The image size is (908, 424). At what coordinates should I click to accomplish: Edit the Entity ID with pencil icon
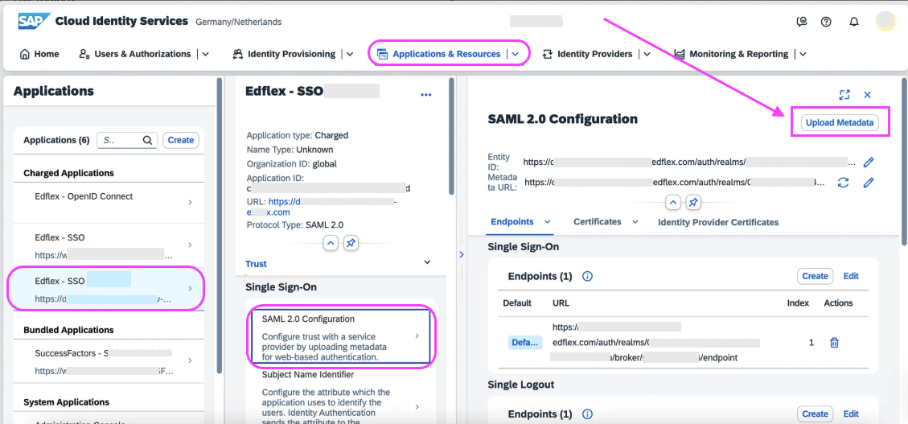pos(868,163)
